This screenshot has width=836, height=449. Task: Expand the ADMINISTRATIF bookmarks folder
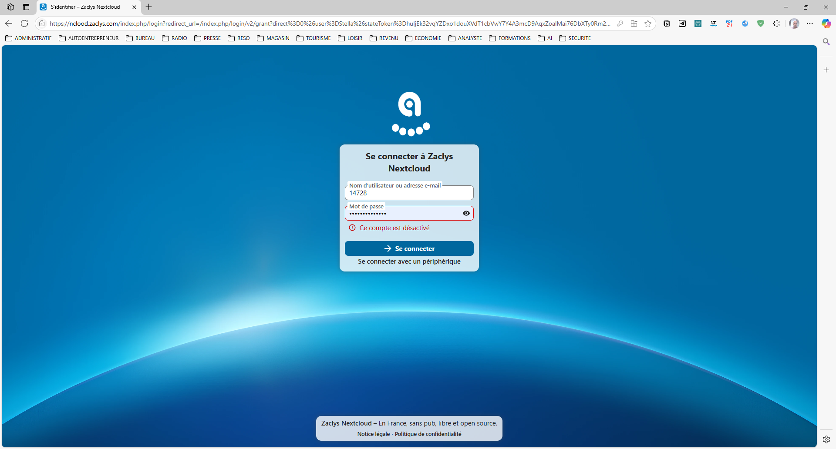pyautogui.click(x=28, y=38)
